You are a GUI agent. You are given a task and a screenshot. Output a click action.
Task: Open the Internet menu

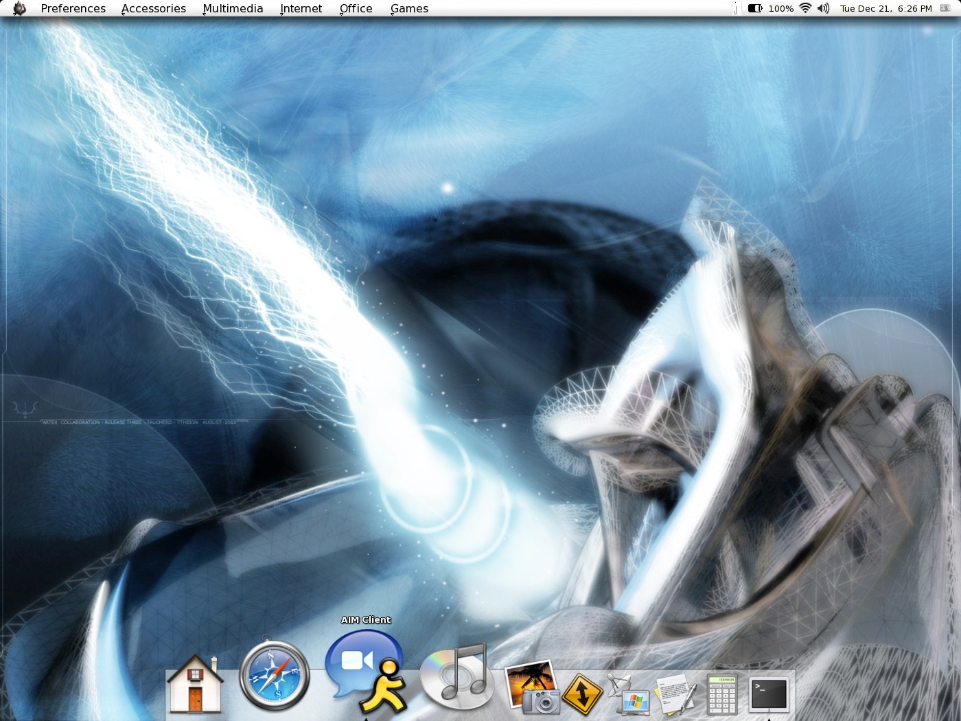click(x=301, y=8)
